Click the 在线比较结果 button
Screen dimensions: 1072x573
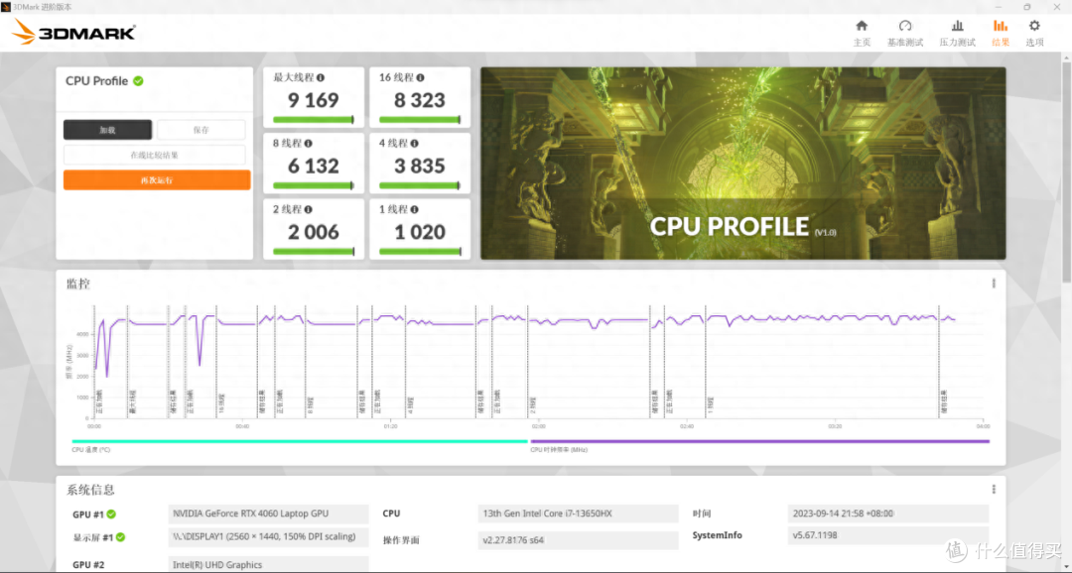[x=155, y=155]
